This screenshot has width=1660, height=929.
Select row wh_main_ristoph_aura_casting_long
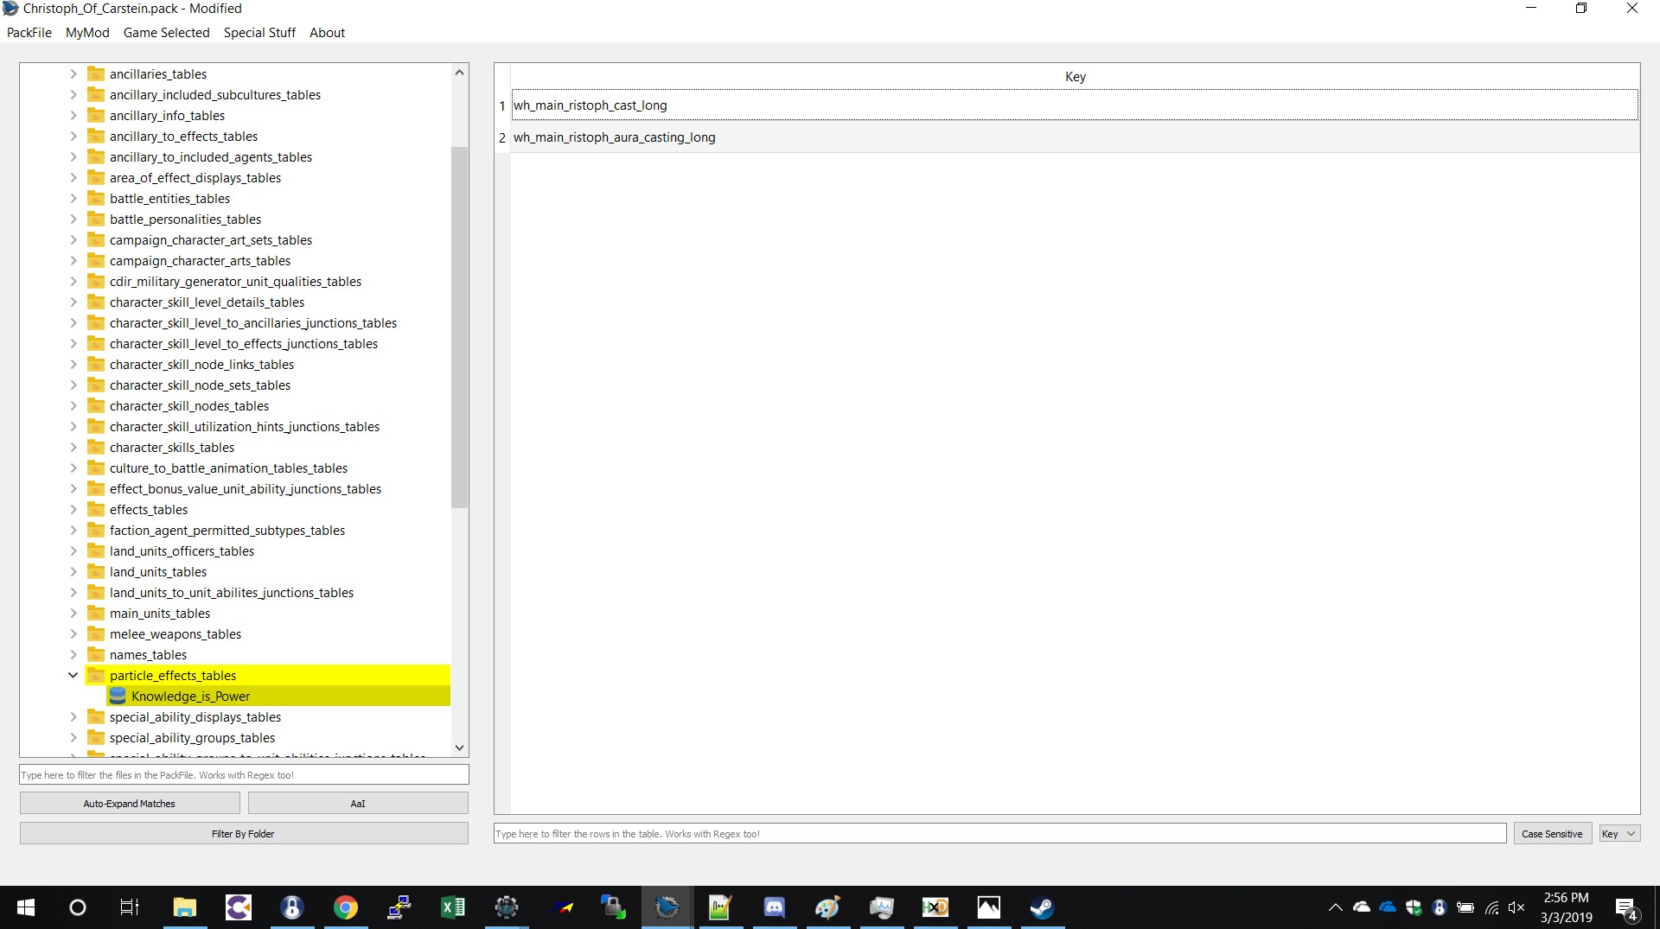[x=1075, y=137]
